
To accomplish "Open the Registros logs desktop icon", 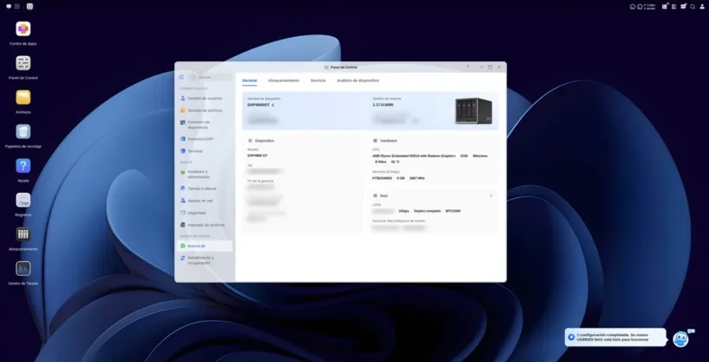I will click(23, 200).
